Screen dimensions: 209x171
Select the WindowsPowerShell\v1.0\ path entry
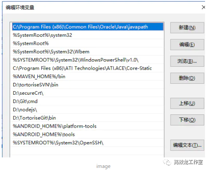tap(88, 60)
